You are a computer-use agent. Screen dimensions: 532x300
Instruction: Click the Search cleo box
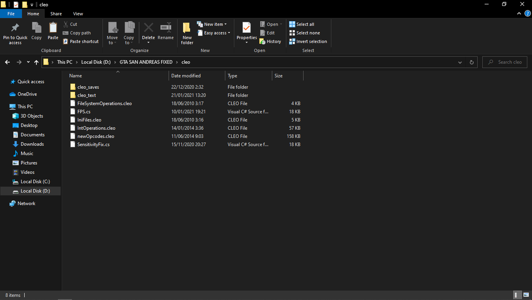click(x=505, y=62)
